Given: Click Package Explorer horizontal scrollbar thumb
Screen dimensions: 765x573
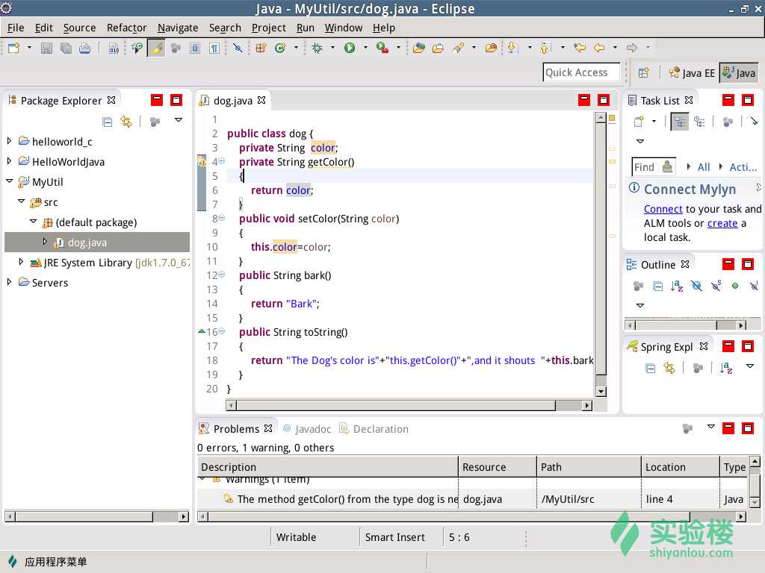Looking at the screenshot, I should point(84,516).
